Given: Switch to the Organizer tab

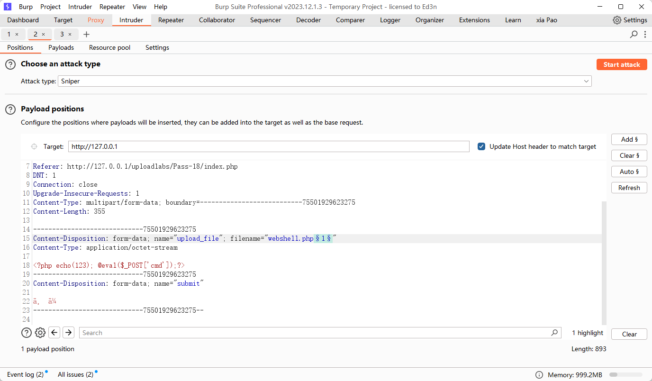Looking at the screenshot, I should pos(430,20).
